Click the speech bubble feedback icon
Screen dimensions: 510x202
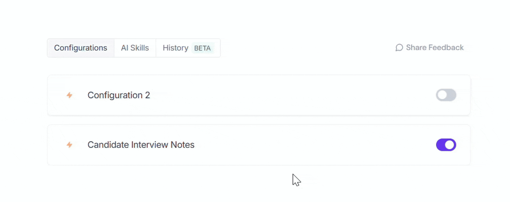pyautogui.click(x=399, y=48)
